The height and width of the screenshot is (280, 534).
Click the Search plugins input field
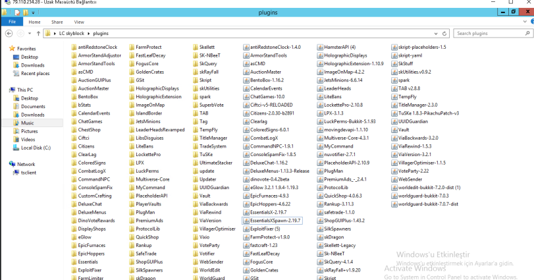pos(489,34)
